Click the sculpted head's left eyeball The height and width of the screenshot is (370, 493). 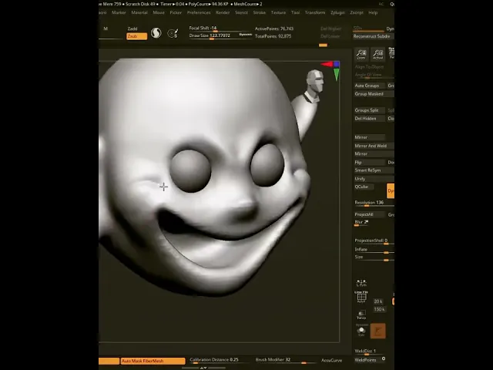(190, 171)
